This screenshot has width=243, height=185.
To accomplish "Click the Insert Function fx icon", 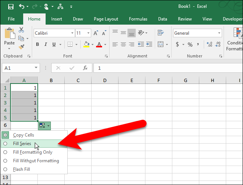I will pyautogui.click(x=85, y=68).
